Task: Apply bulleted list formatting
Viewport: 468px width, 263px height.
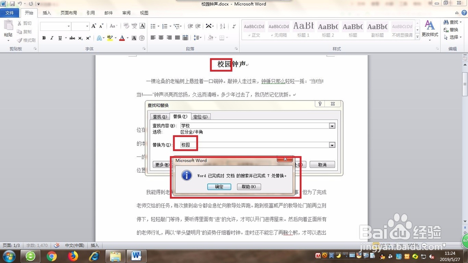Action: tap(153, 26)
